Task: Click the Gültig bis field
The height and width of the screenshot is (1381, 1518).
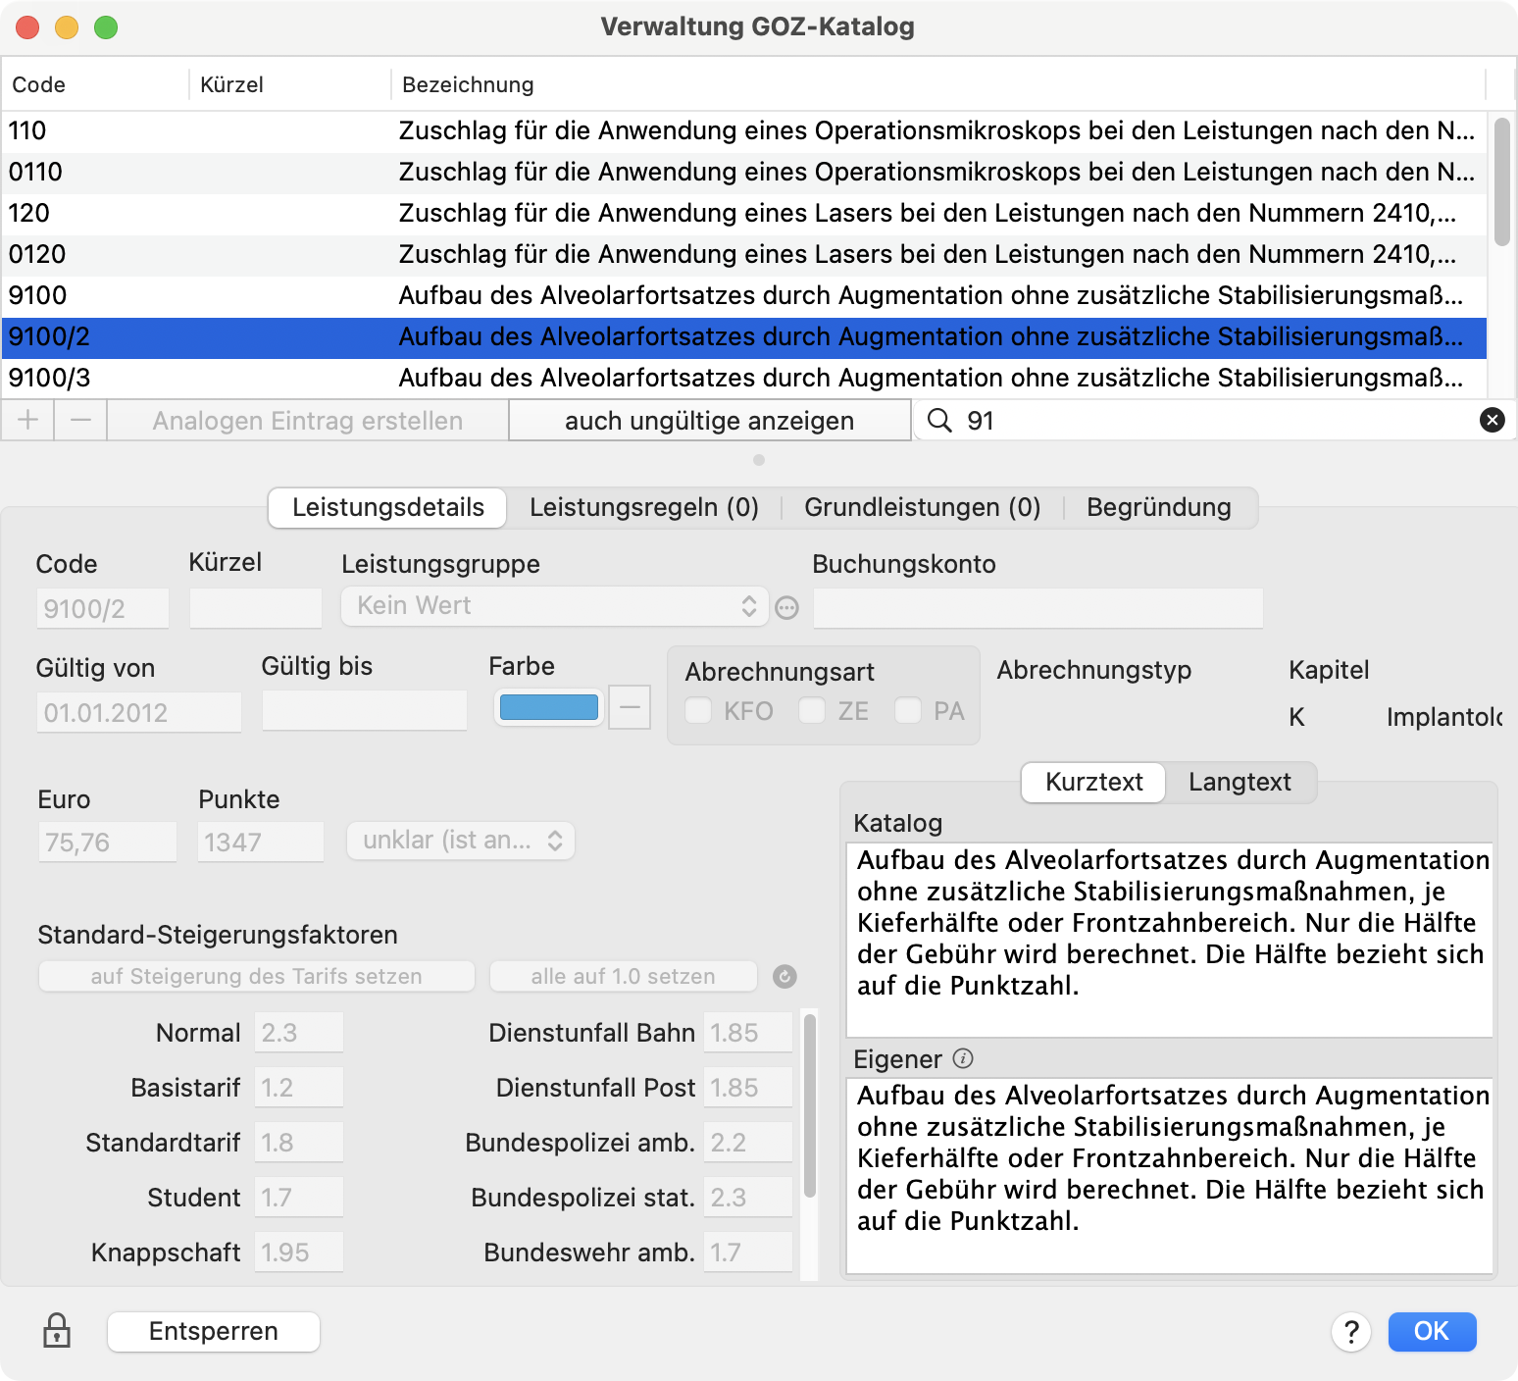Action: click(365, 711)
